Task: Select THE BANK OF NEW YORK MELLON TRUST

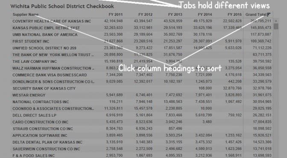Action: tap(53, 55)
